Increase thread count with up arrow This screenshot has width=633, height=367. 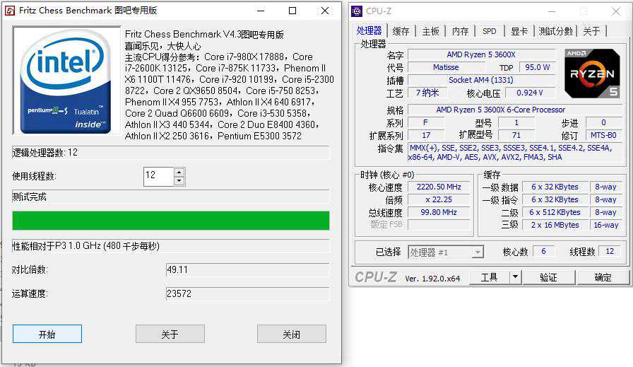(179, 172)
